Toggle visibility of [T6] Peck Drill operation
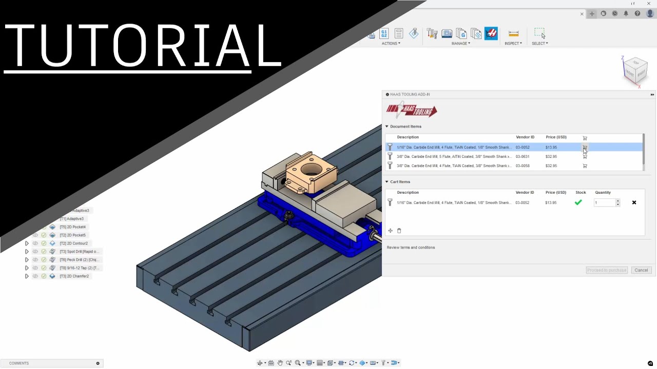The height and width of the screenshot is (369, 657). point(35,260)
